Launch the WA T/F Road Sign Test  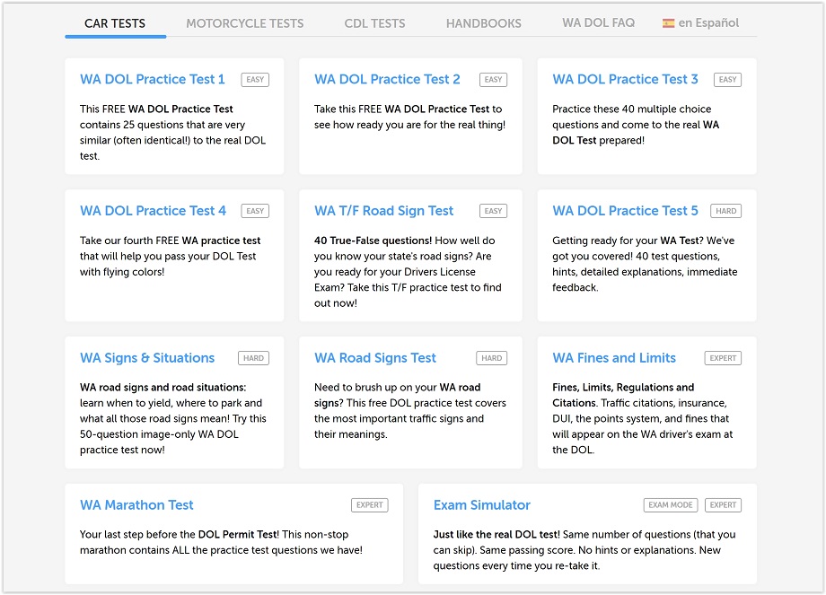[x=383, y=211]
